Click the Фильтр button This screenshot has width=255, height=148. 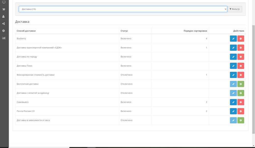[235, 9]
